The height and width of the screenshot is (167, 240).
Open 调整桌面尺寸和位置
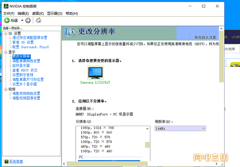[28, 79]
